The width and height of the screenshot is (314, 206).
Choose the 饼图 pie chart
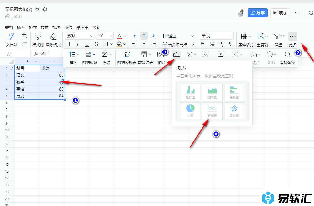click(x=190, y=111)
